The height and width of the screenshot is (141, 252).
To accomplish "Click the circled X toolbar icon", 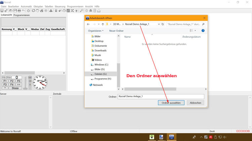I will coord(46,11).
